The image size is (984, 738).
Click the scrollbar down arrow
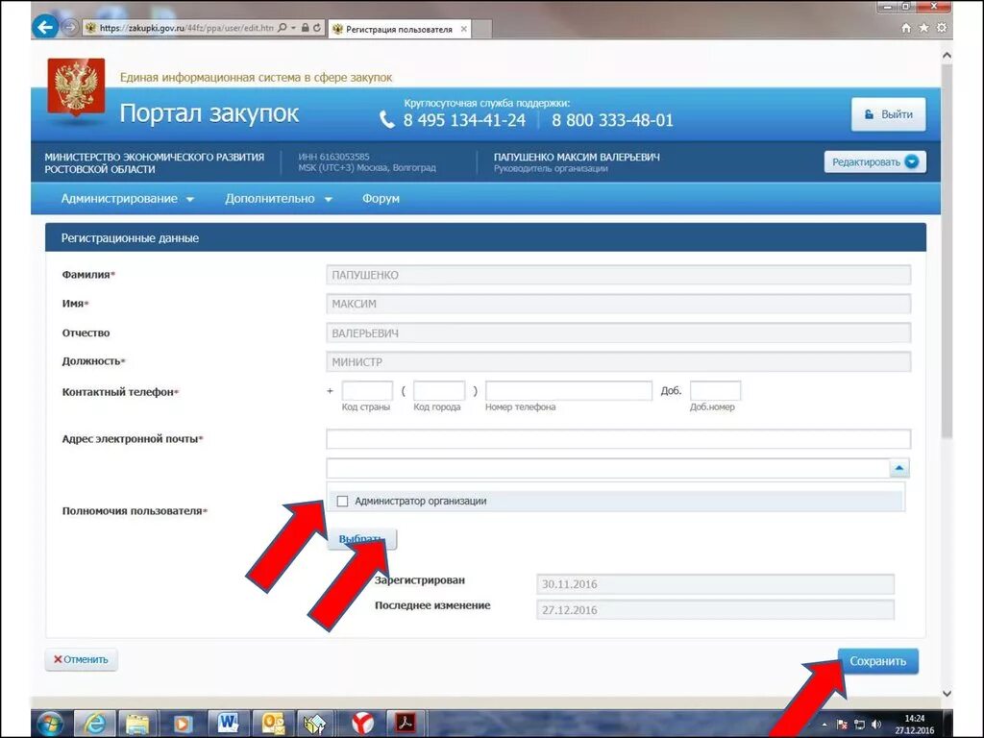click(x=947, y=694)
